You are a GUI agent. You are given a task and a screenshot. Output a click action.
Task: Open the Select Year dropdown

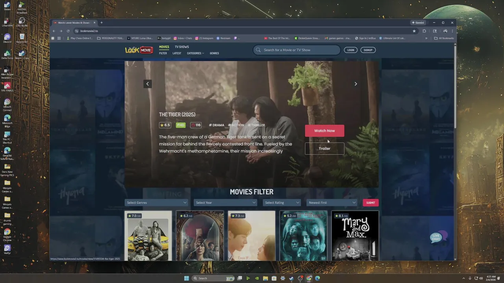coord(226,203)
